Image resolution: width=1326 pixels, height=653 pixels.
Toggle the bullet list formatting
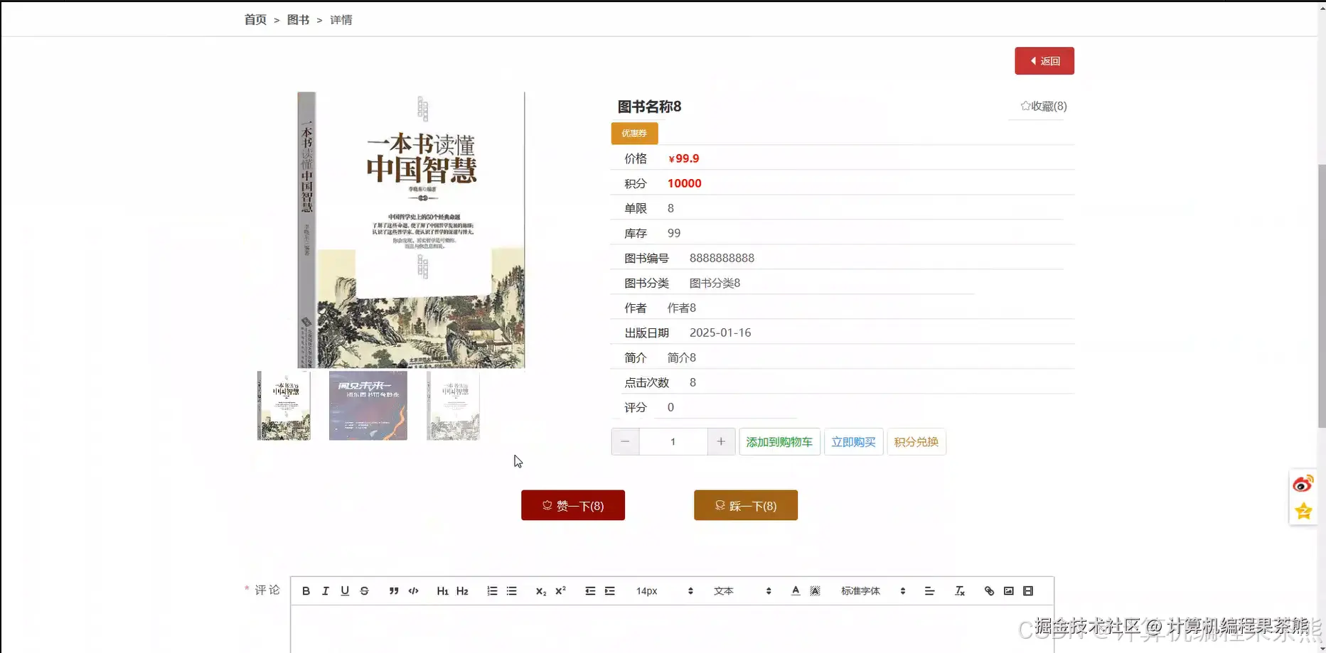tap(510, 590)
